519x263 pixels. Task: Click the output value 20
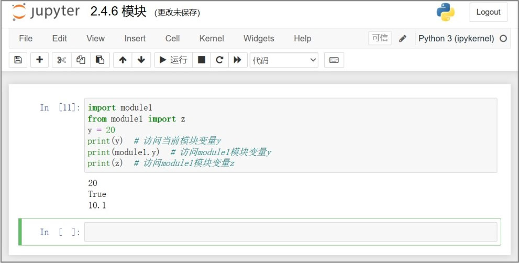click(93, 183)
